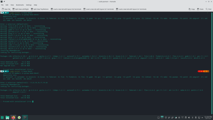Click the Konsole window icon in title bar

[1, 1]
